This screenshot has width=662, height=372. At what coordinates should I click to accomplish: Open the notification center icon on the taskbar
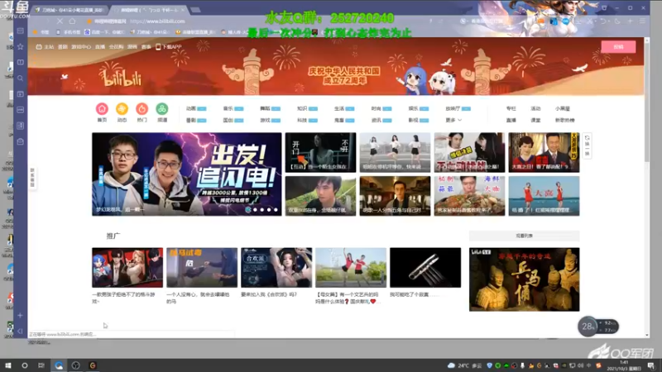click(651, 365)
